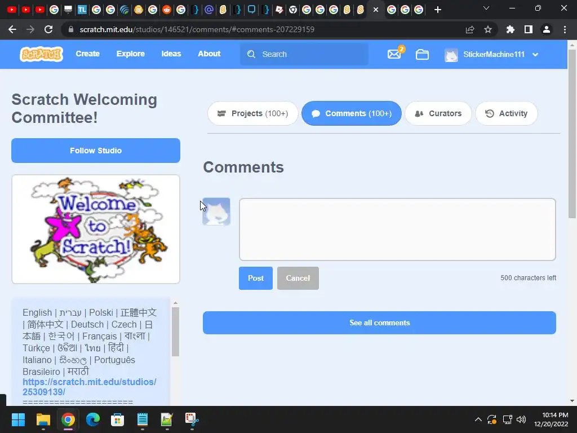Expand the tab search chevron

(x=486, y=8)
